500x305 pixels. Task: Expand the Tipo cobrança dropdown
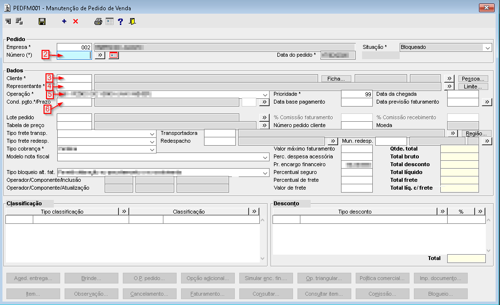pyautogui.click(x=152, y=150)
